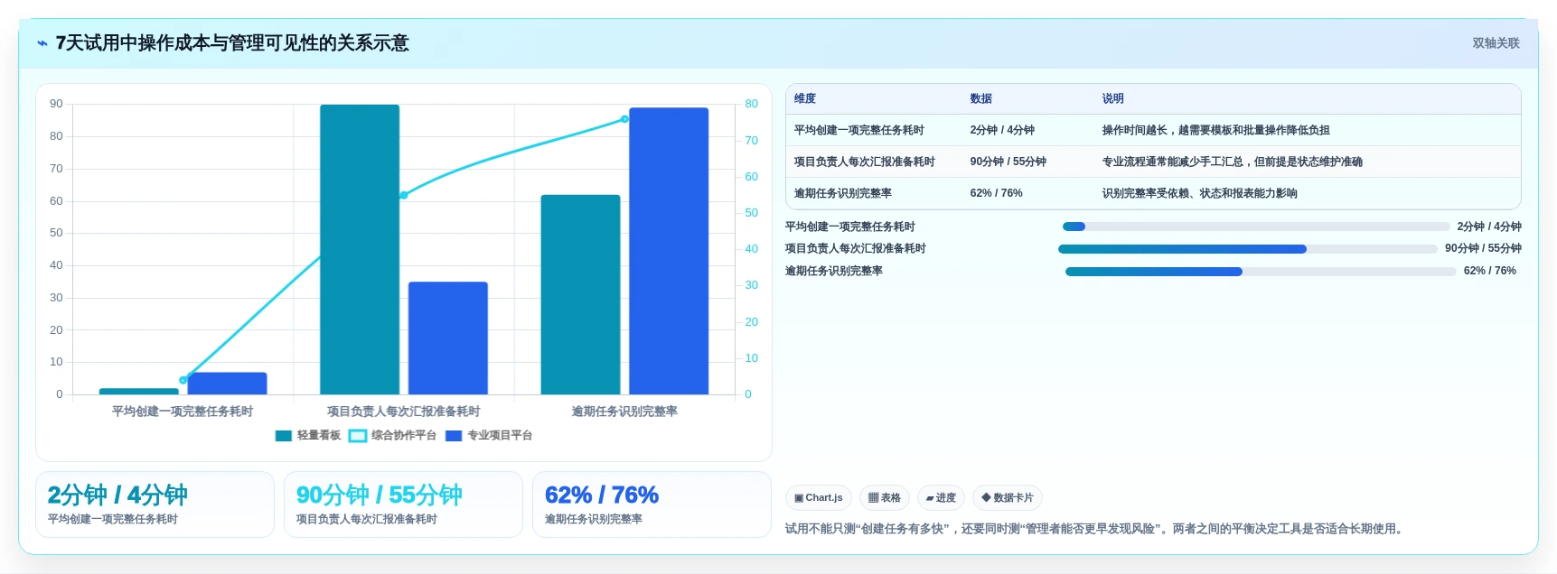Image resolution: width=1557 pixels, height=574 pixels.
Task: Click the 维度 column header
Action: pyautogui.click(x=805, y=99)
